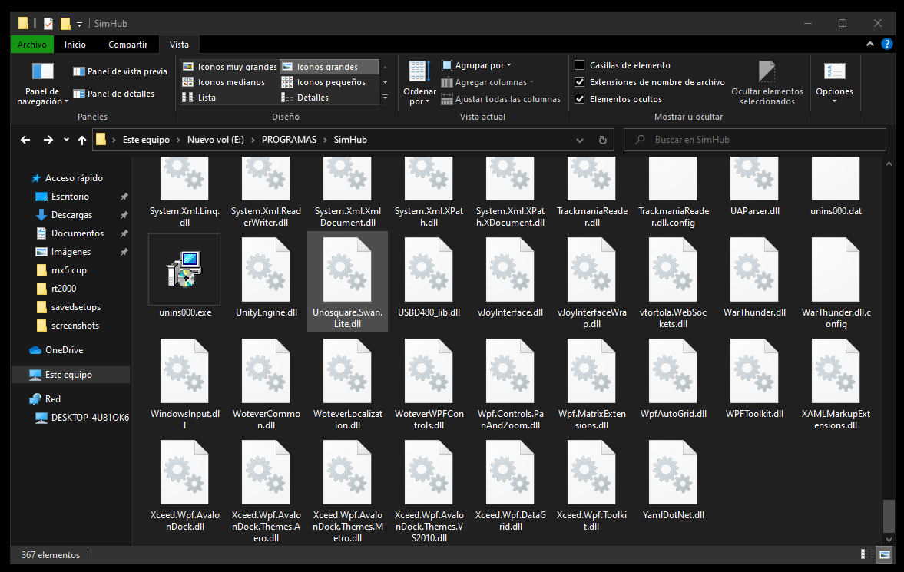This screenshot has width=904, height=572.
Task: Click Properties icon in quick access toolbar
Action: point(48,24)
